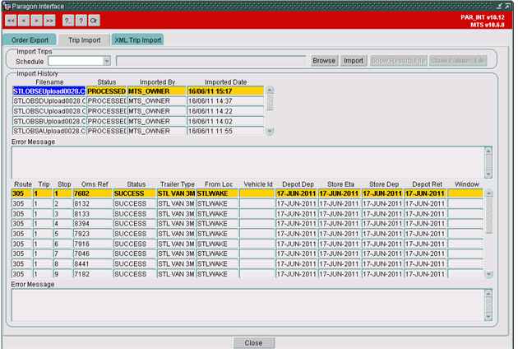Click imported date 16/06/11 14:02
Viewport: 518px width, 349px height.
click(225, 121)
